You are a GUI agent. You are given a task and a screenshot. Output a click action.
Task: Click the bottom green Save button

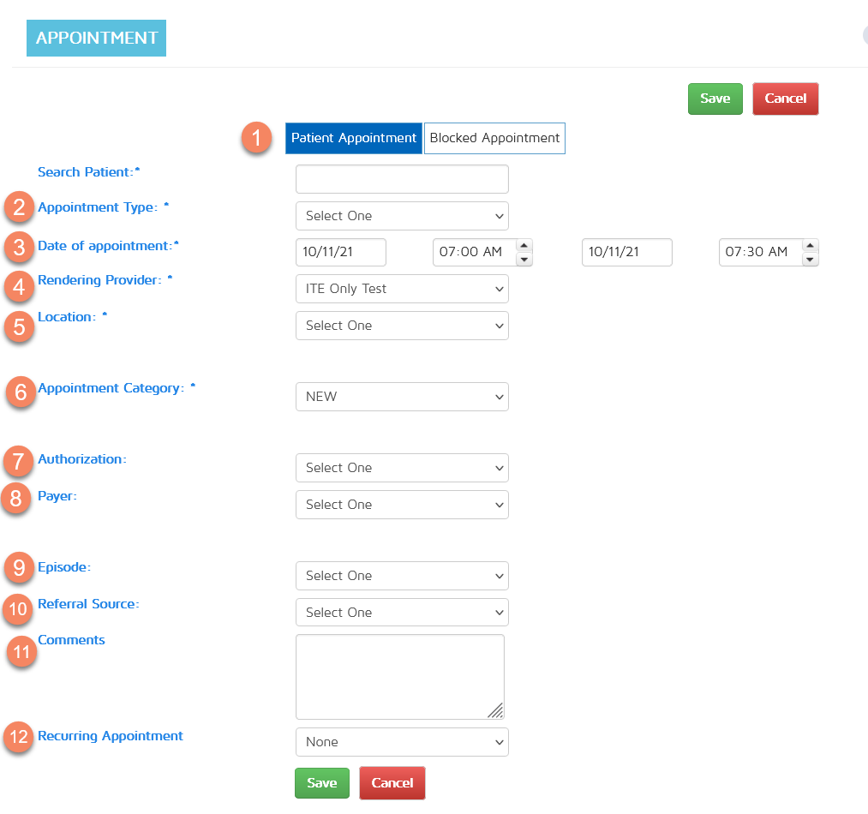point(321,782)
